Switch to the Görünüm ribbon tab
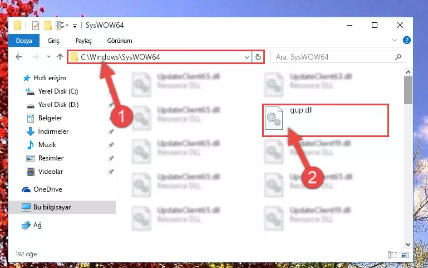This screenshot has height=268, width=428. tap(120, 41)
